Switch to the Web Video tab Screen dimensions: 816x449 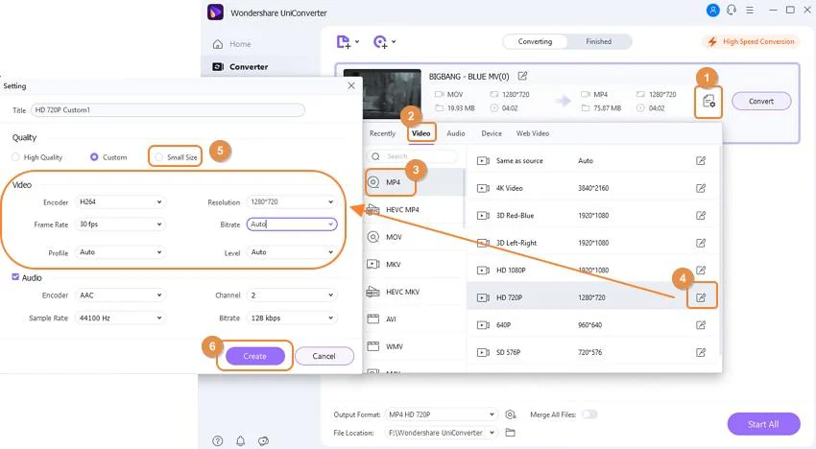point(533,133)
